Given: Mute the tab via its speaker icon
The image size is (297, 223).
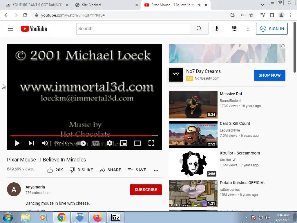Looking at the screenshot, I should tap(200, 5).
